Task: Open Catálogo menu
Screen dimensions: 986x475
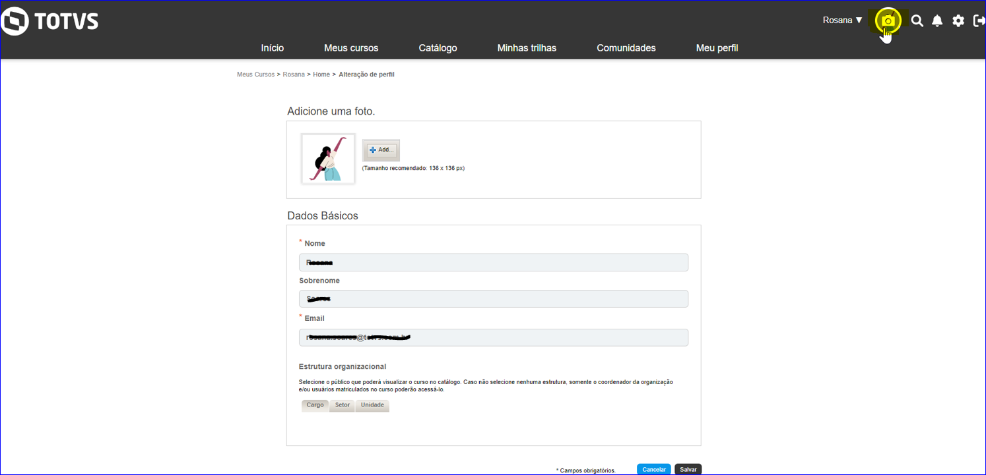Action: (x=438, y=48)
